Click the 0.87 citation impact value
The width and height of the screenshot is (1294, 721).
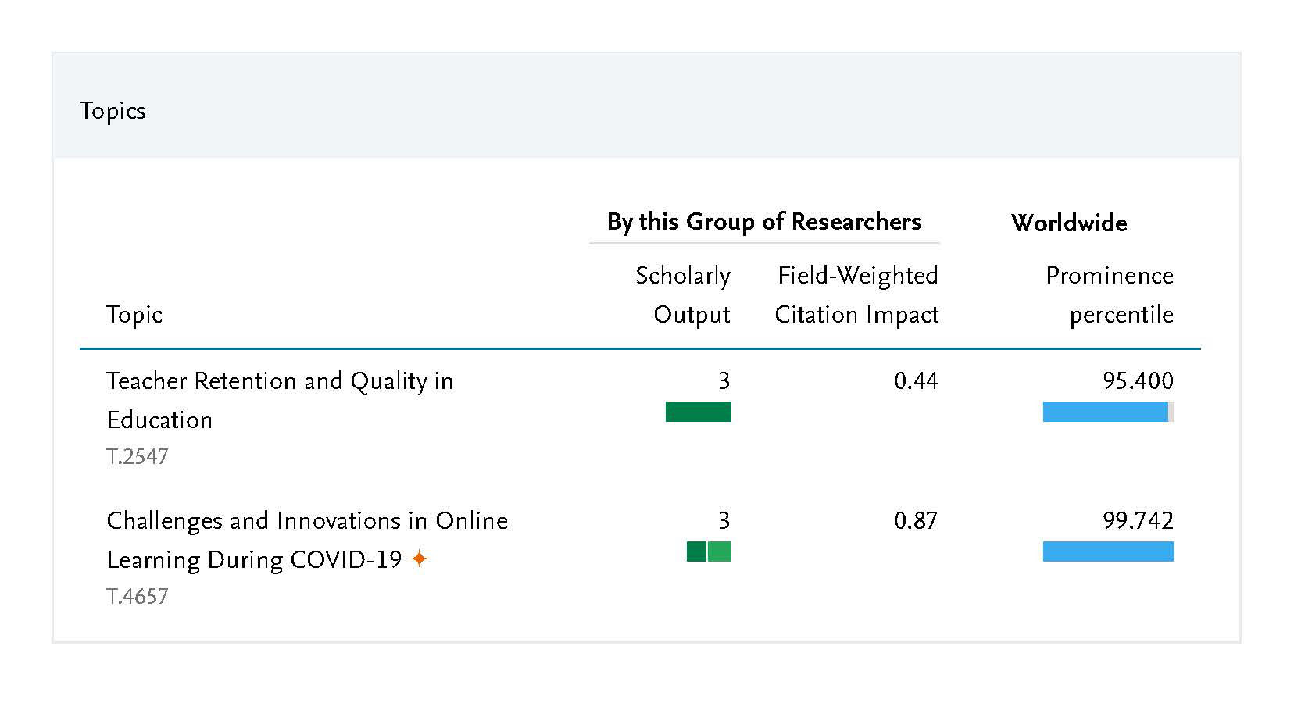(x=915, y=521)
